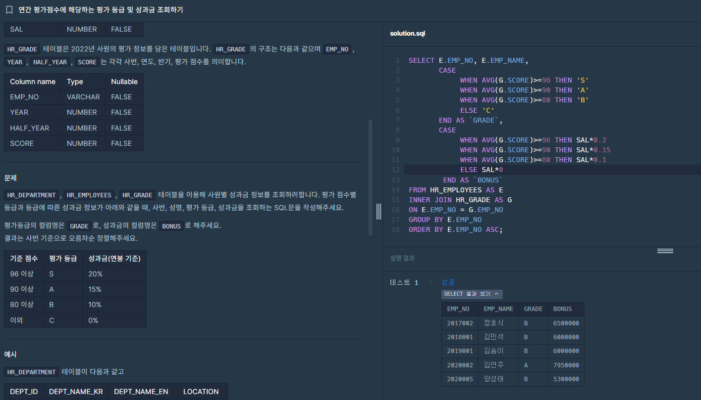Click the 예시 section heading
Image resolution: width=701 pixels, height=400 pixels.
pos(10,355)
